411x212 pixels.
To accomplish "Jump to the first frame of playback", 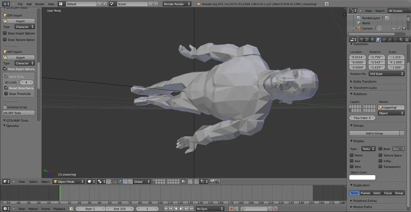I will [x=166, y=209].
